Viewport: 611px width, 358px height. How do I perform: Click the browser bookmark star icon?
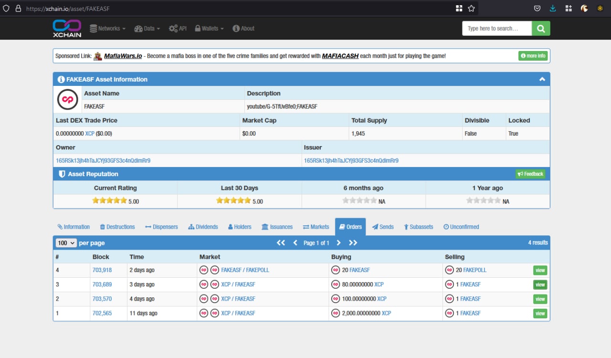(471, 8)
